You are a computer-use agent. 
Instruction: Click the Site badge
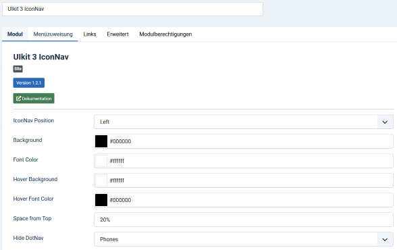(18, 69)
